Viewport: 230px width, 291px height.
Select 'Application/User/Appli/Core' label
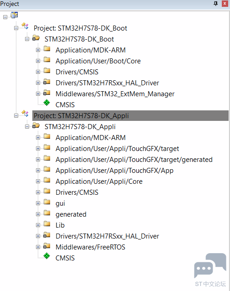point(99,182)
